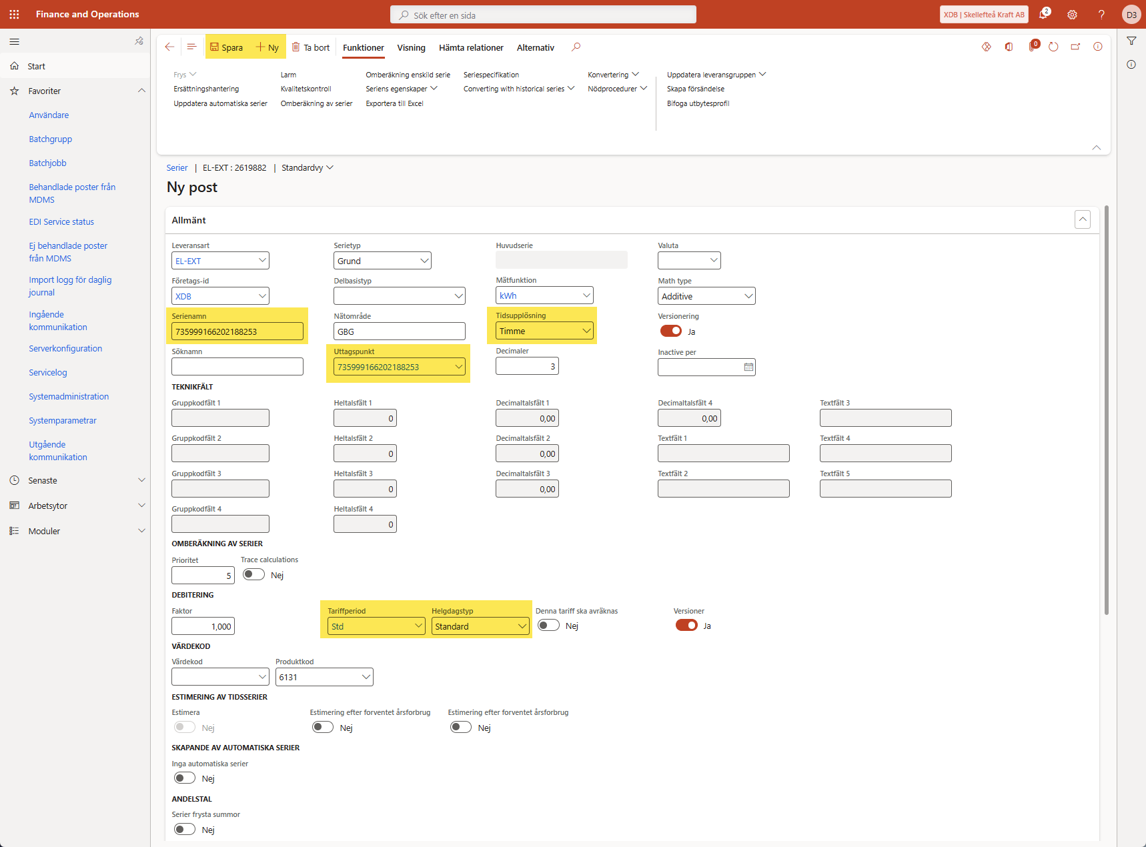Open the app launcher waffle icon
This screenshot has width=1146, height=847.
(x=14, y=14)
